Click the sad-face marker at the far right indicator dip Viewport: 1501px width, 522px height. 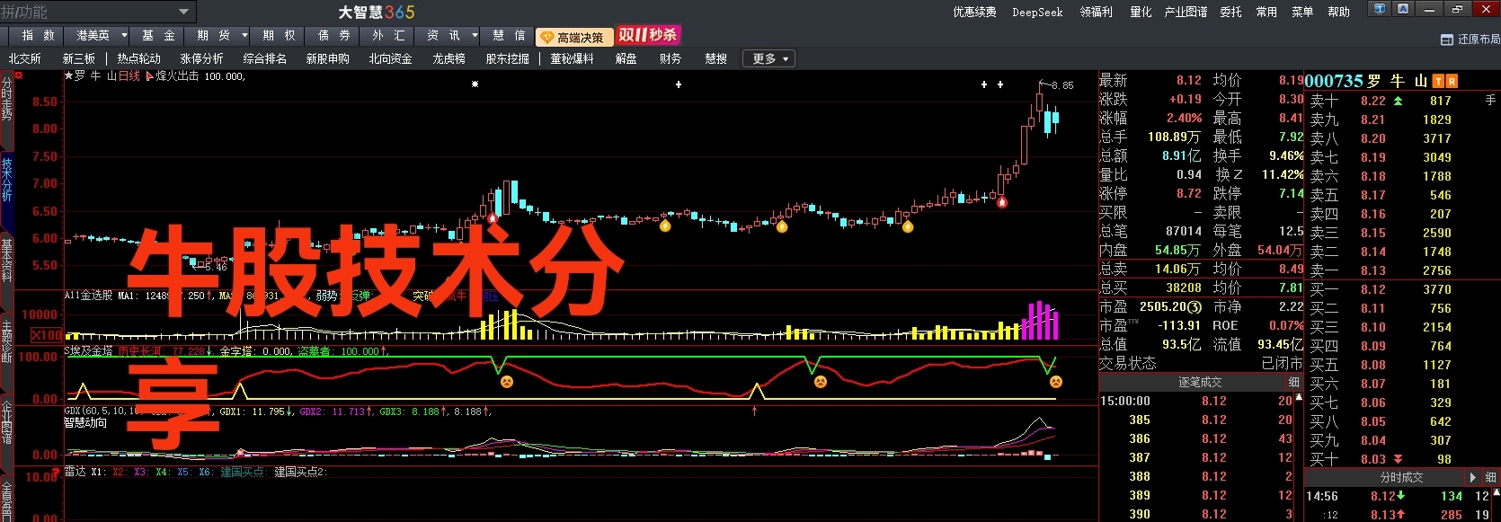coord(1056,382)
